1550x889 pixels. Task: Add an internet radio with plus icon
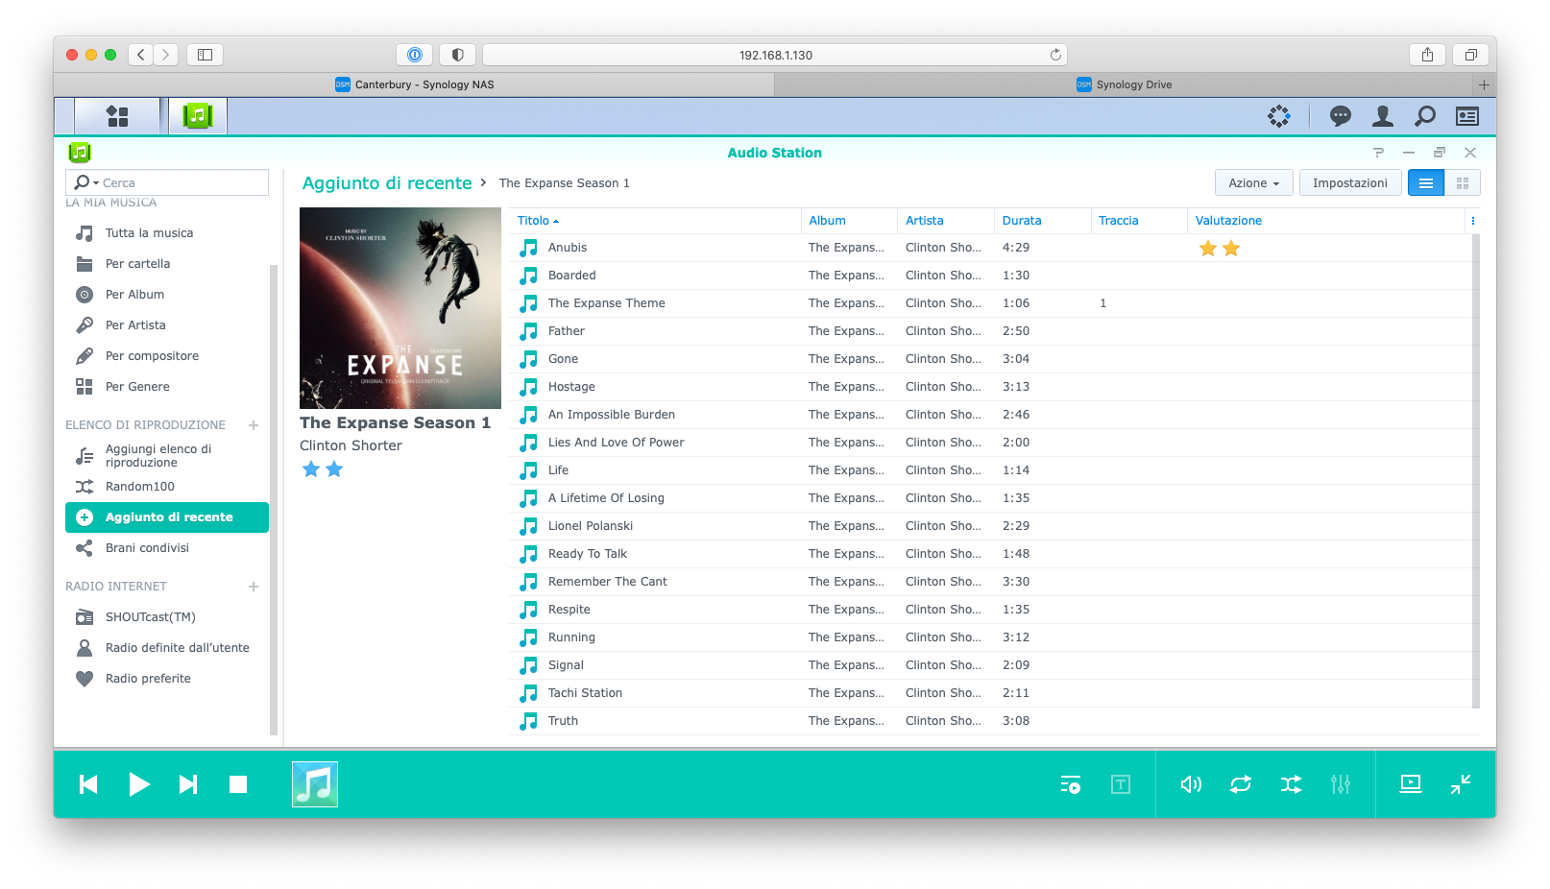(x=254, y=587)
